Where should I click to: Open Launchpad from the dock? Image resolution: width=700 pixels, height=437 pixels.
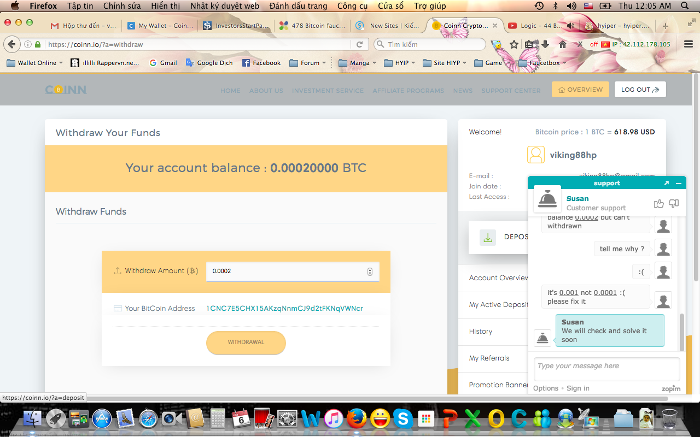coord(56,419)
